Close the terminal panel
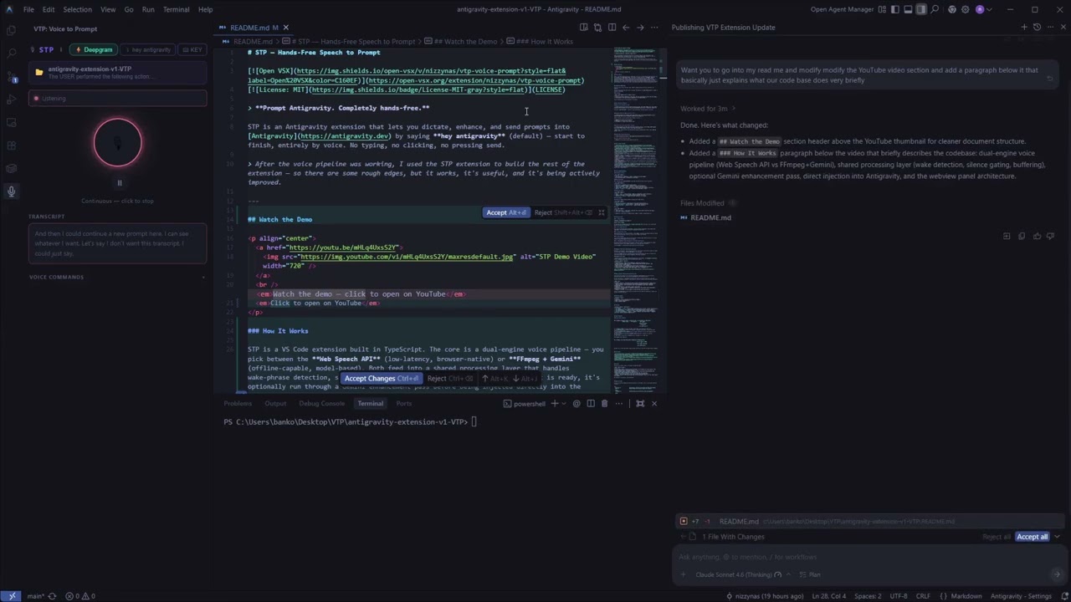 654,404
